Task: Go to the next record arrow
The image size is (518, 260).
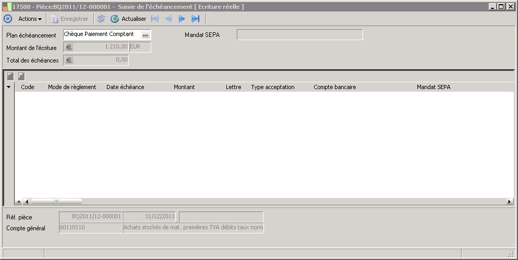Action: coord(182,19)
